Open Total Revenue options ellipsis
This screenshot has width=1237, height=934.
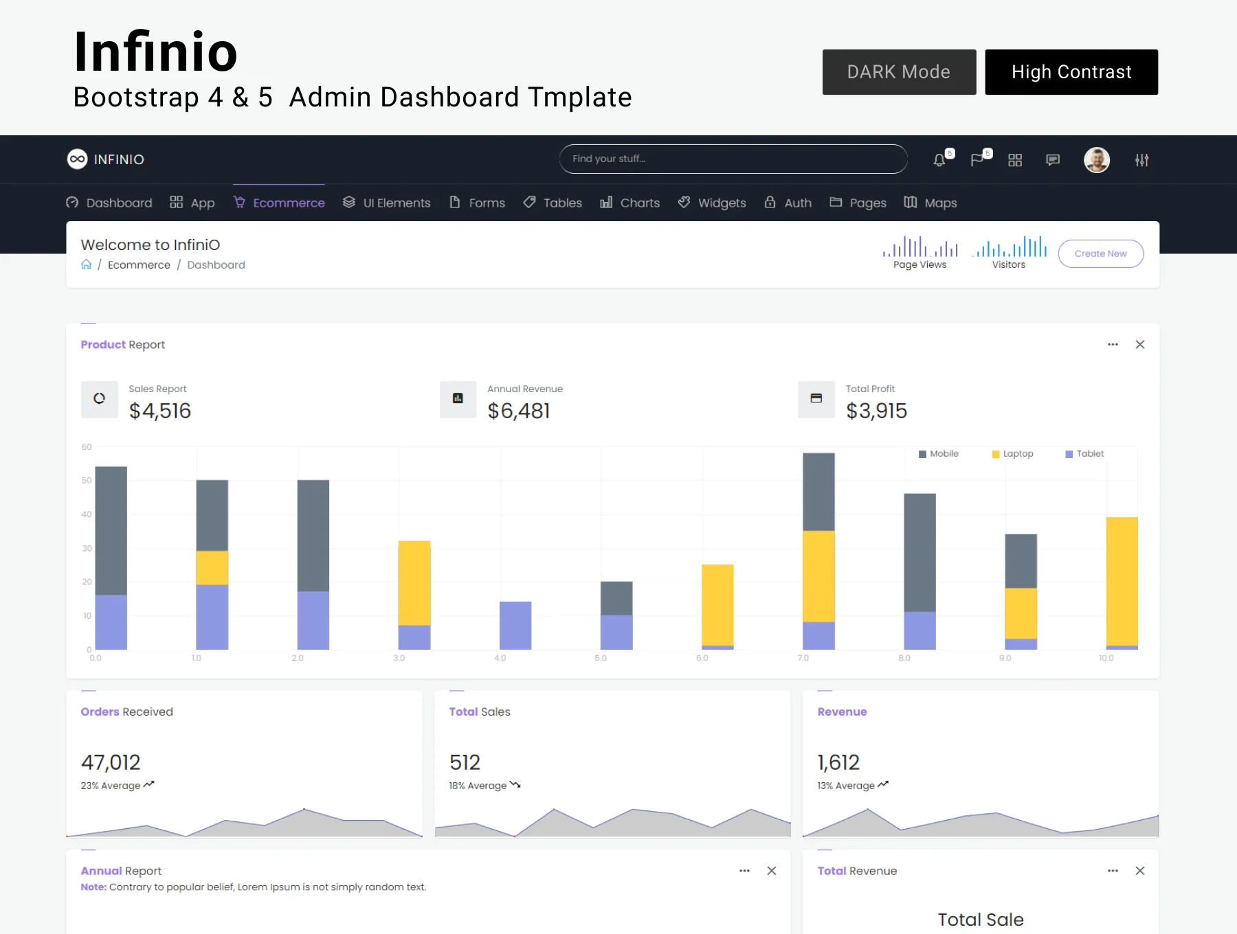pos(1113,871)
